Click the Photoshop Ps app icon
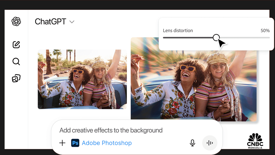Viewport: 275px width, 155px height. click(75, 143)
